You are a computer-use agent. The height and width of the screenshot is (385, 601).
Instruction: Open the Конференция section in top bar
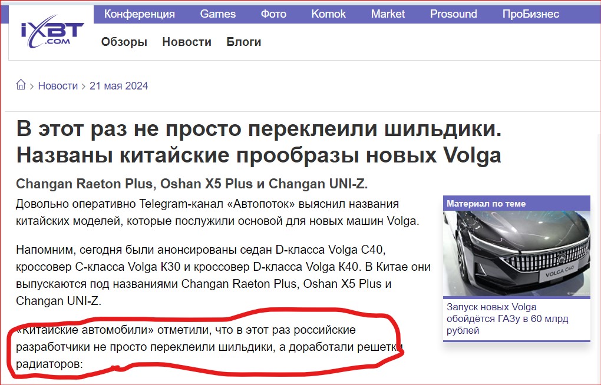(139, 14)
